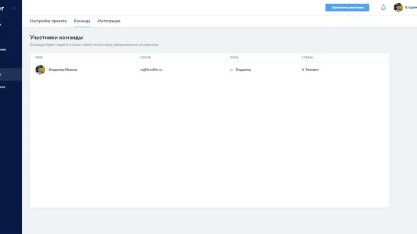Click the СТАТУС column header

click(x=308, y=57)
